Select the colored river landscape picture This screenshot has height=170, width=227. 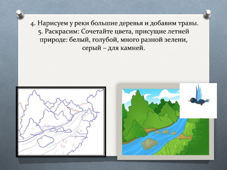click(150, 122)
